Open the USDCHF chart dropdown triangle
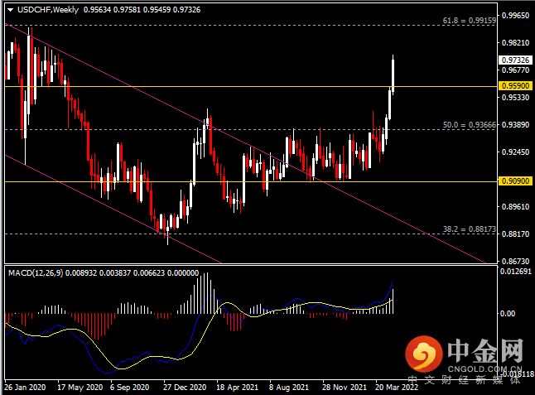 click(10, 10)
